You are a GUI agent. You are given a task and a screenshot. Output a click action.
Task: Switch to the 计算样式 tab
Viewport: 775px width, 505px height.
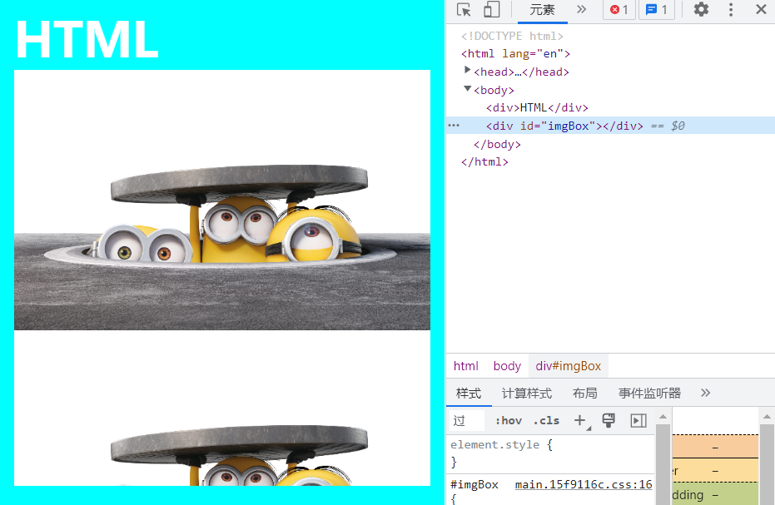[526, 394]
